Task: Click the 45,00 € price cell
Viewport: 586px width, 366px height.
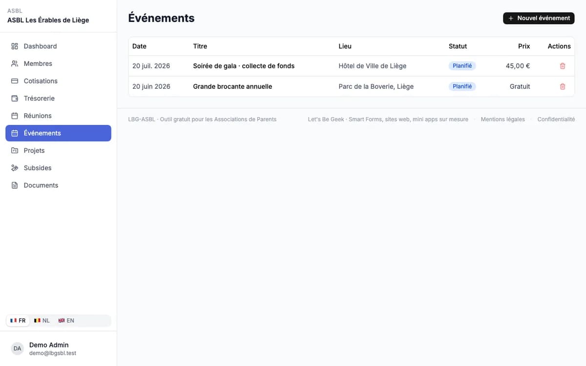Action: pyautogui.click(x=518, y=66)
